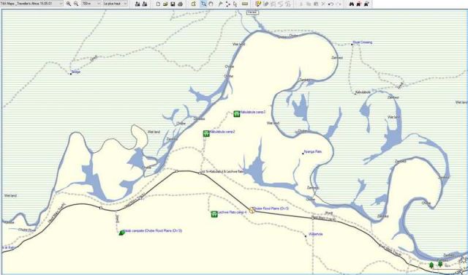Click the Undo arrow in toolbar
Screen dimensions: 468x275
click(x=331, y=4)
